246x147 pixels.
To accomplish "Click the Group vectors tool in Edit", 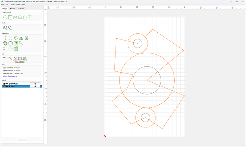I will [20, 58].
